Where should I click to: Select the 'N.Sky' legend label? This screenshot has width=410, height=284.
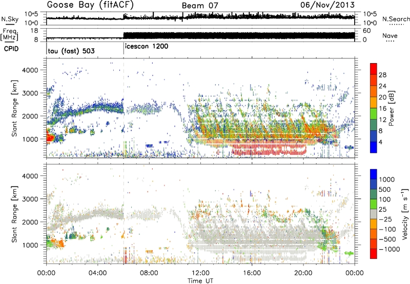[10, 19]
